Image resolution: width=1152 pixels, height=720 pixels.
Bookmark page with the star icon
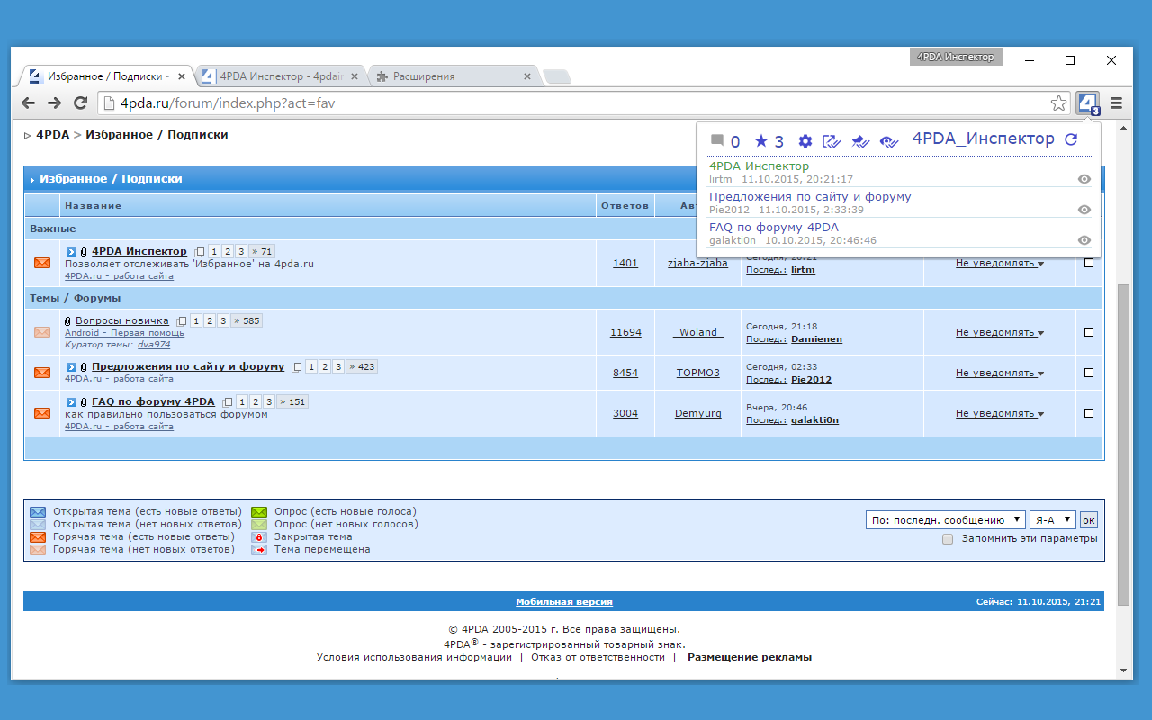tap(1059, 103)
